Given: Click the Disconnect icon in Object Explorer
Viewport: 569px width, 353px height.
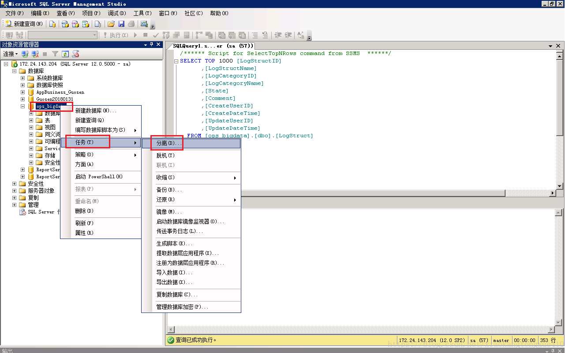Looking at the screenshot, I should 35,54.
